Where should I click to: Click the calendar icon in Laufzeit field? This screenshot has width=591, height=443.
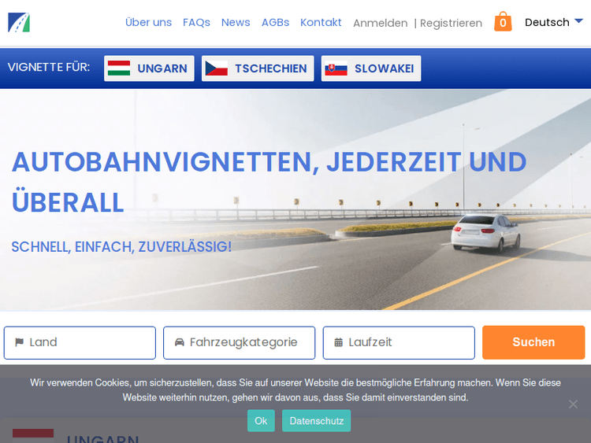point(339,342)
